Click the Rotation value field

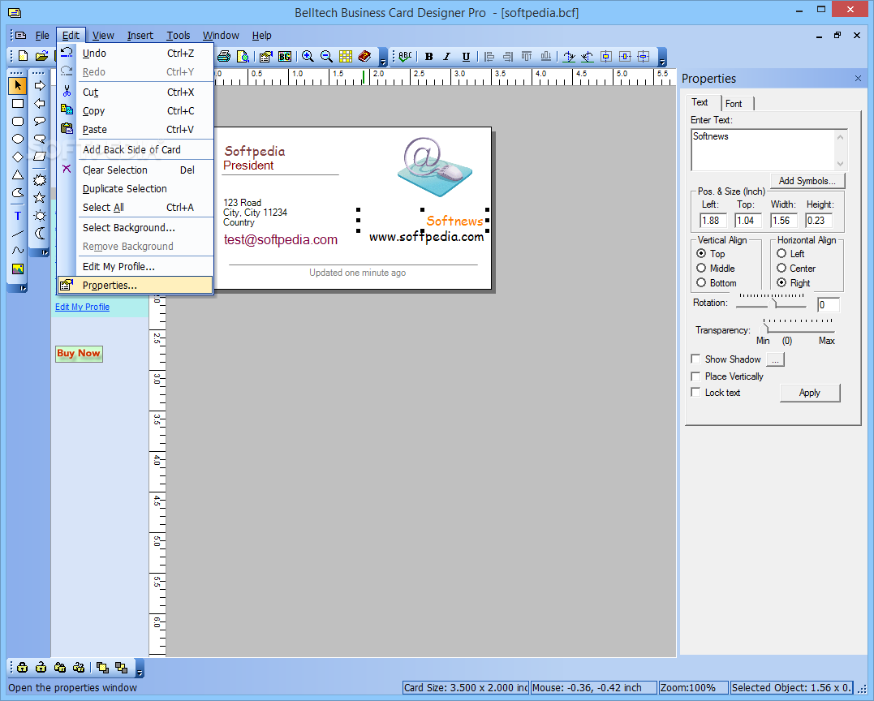point(829,305)
